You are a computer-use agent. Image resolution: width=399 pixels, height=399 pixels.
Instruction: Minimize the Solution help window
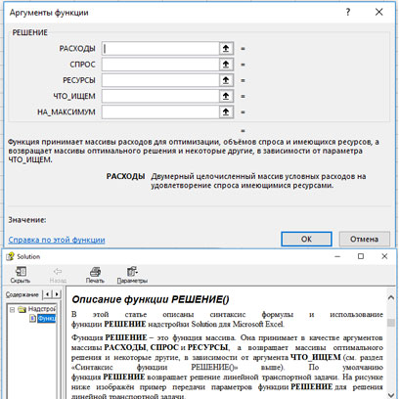point(337,256)
